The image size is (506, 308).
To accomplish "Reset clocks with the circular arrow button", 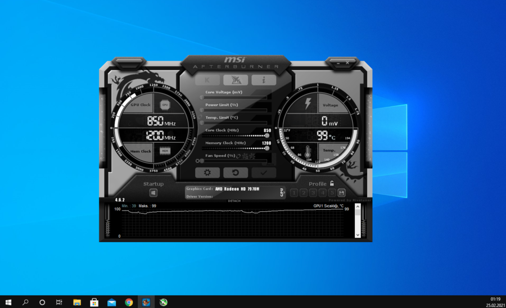I will click(x=236, y=173).
